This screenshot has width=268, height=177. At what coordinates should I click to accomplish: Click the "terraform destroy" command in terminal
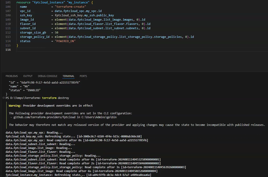pos(55,98)
